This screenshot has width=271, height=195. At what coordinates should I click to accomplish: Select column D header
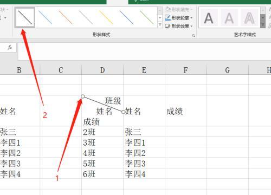[x=102, y=70]
